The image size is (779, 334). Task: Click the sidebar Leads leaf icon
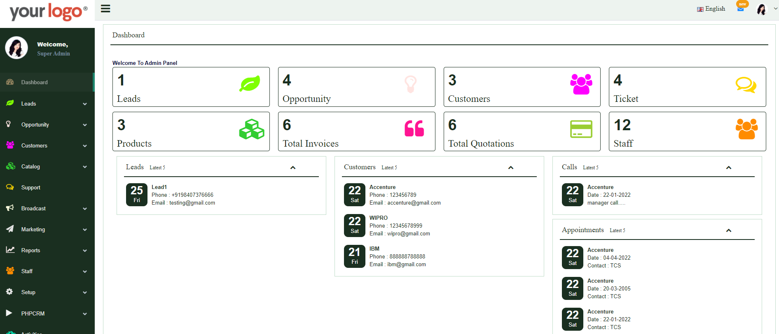pos(10,103)
